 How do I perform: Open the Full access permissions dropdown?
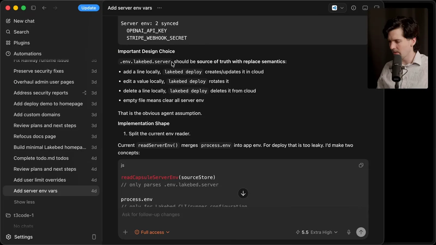click(x=152, y=232)
